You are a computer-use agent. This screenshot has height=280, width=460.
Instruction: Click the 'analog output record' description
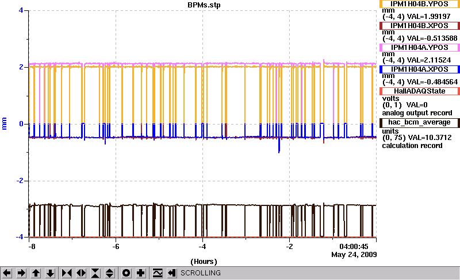coord(417,113)
